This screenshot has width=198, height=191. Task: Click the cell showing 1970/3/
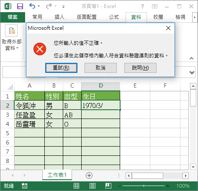pyautogui.click(x=100, y=106)
